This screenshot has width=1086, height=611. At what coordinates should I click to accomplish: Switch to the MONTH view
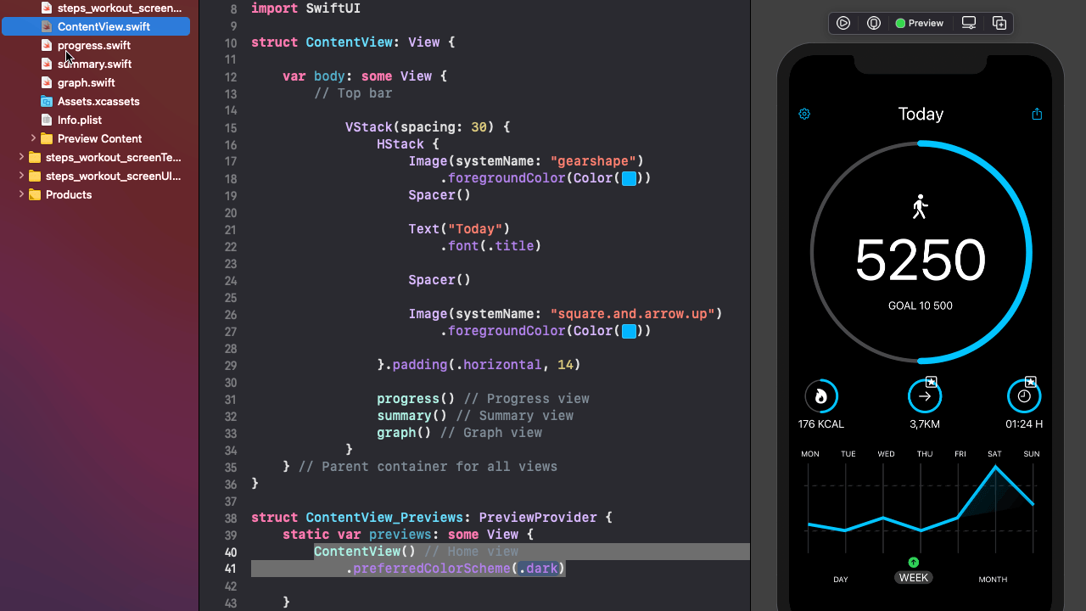[x=993, y=579]
